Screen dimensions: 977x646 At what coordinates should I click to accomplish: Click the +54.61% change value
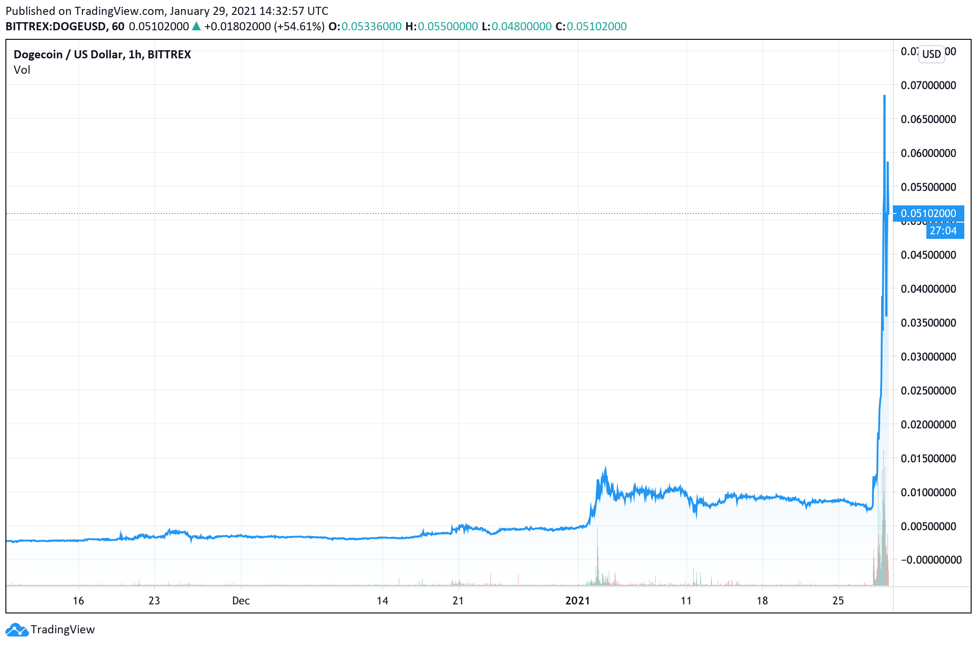pyautogui.click(x=299, y=26)
